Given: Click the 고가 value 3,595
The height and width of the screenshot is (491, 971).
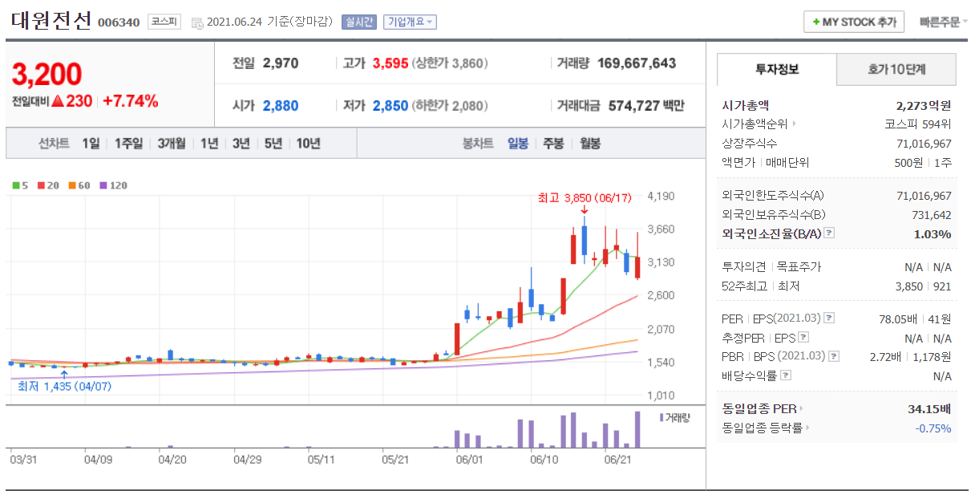Looking at the screenshot, I should pos(390,63).
